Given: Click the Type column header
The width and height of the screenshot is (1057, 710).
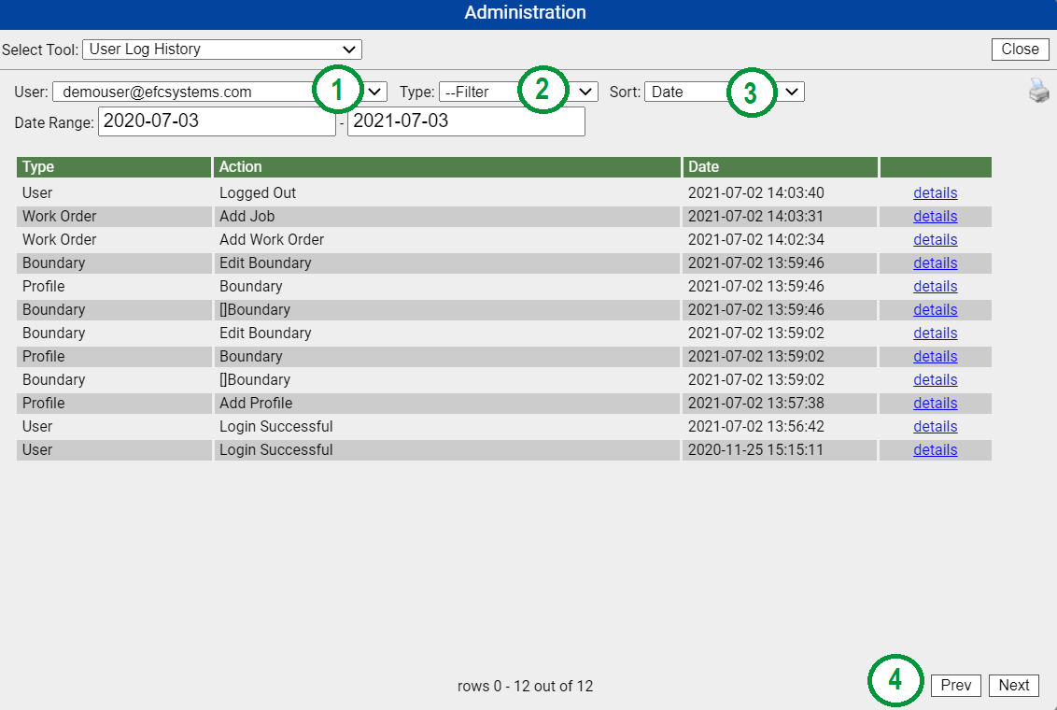Looking at the screenshot, I should [x=114, y=167].
